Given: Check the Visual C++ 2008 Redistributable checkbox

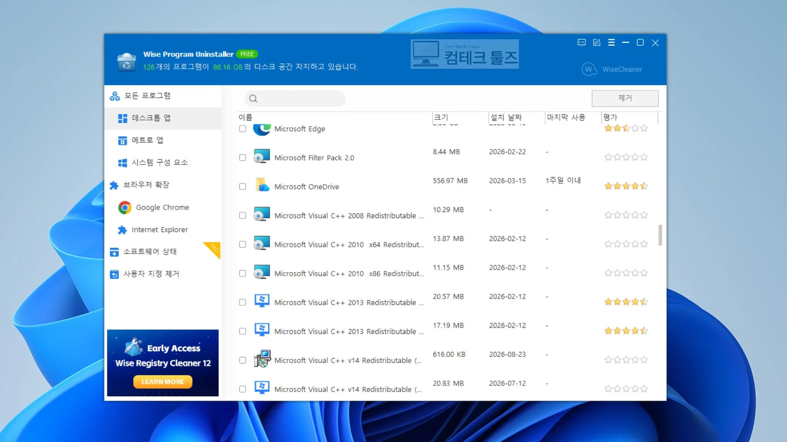Looking at the screenshot, I should click(243, 215).
